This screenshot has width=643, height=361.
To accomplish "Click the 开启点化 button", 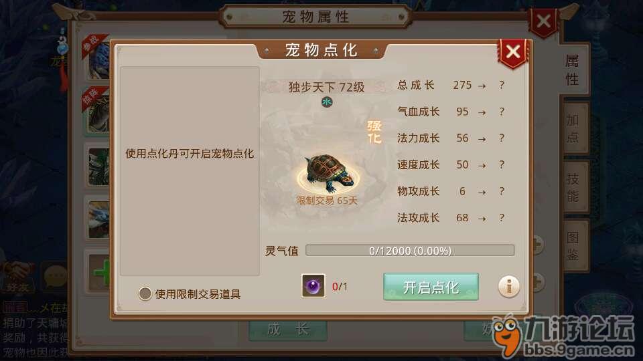I will point(431,287).
